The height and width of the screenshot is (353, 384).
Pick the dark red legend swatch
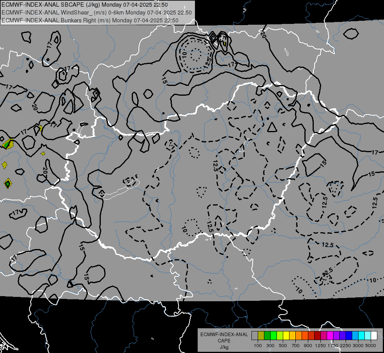click(x=317, y=336)
